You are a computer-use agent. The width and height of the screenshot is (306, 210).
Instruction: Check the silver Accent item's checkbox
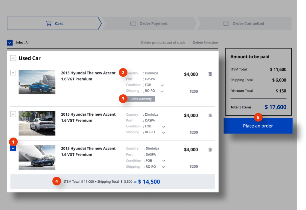pos(13,114)
